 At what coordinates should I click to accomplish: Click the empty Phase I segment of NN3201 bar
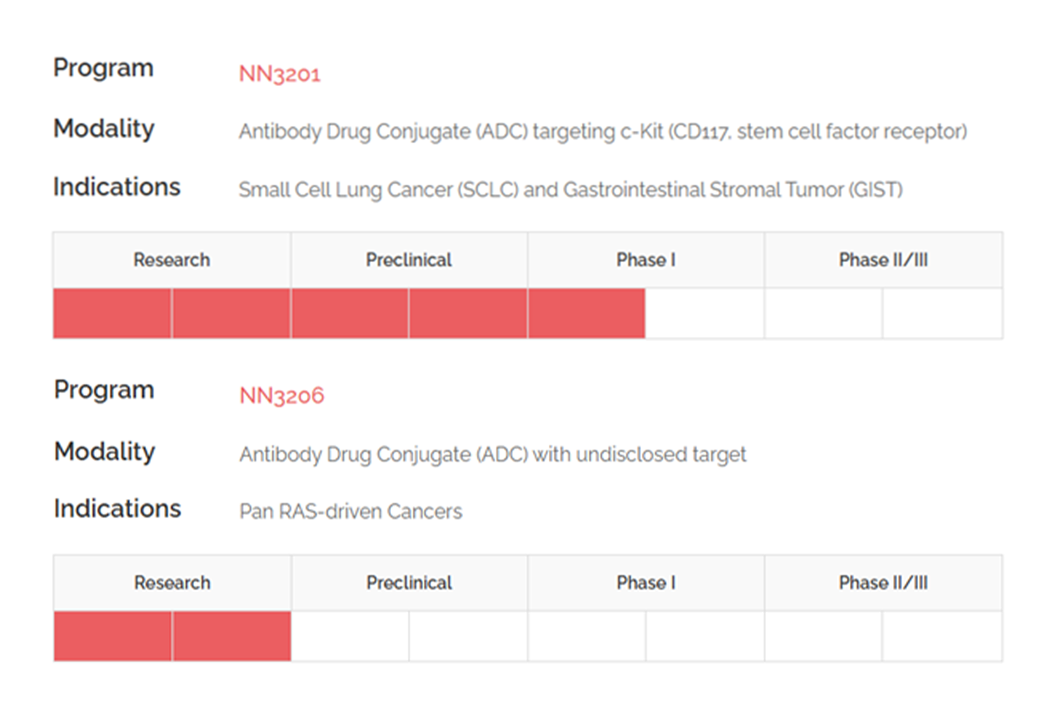click(x=704, y=313)
